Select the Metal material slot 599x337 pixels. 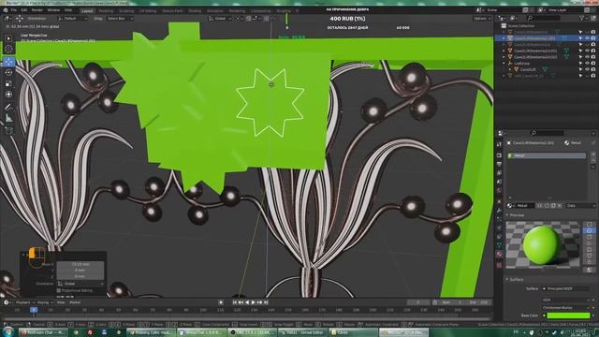547,155
